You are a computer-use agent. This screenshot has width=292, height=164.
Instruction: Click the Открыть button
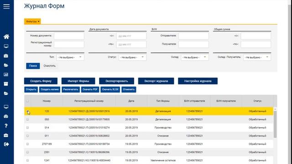click(31, 89)
